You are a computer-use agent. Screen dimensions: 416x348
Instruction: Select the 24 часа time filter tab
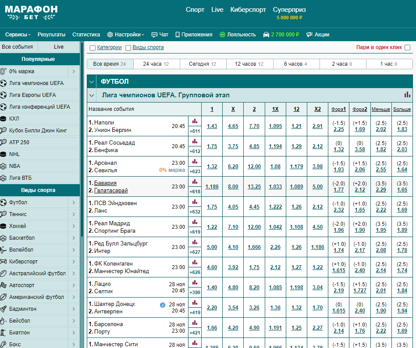pyautogui.click(x=156, y=64)
